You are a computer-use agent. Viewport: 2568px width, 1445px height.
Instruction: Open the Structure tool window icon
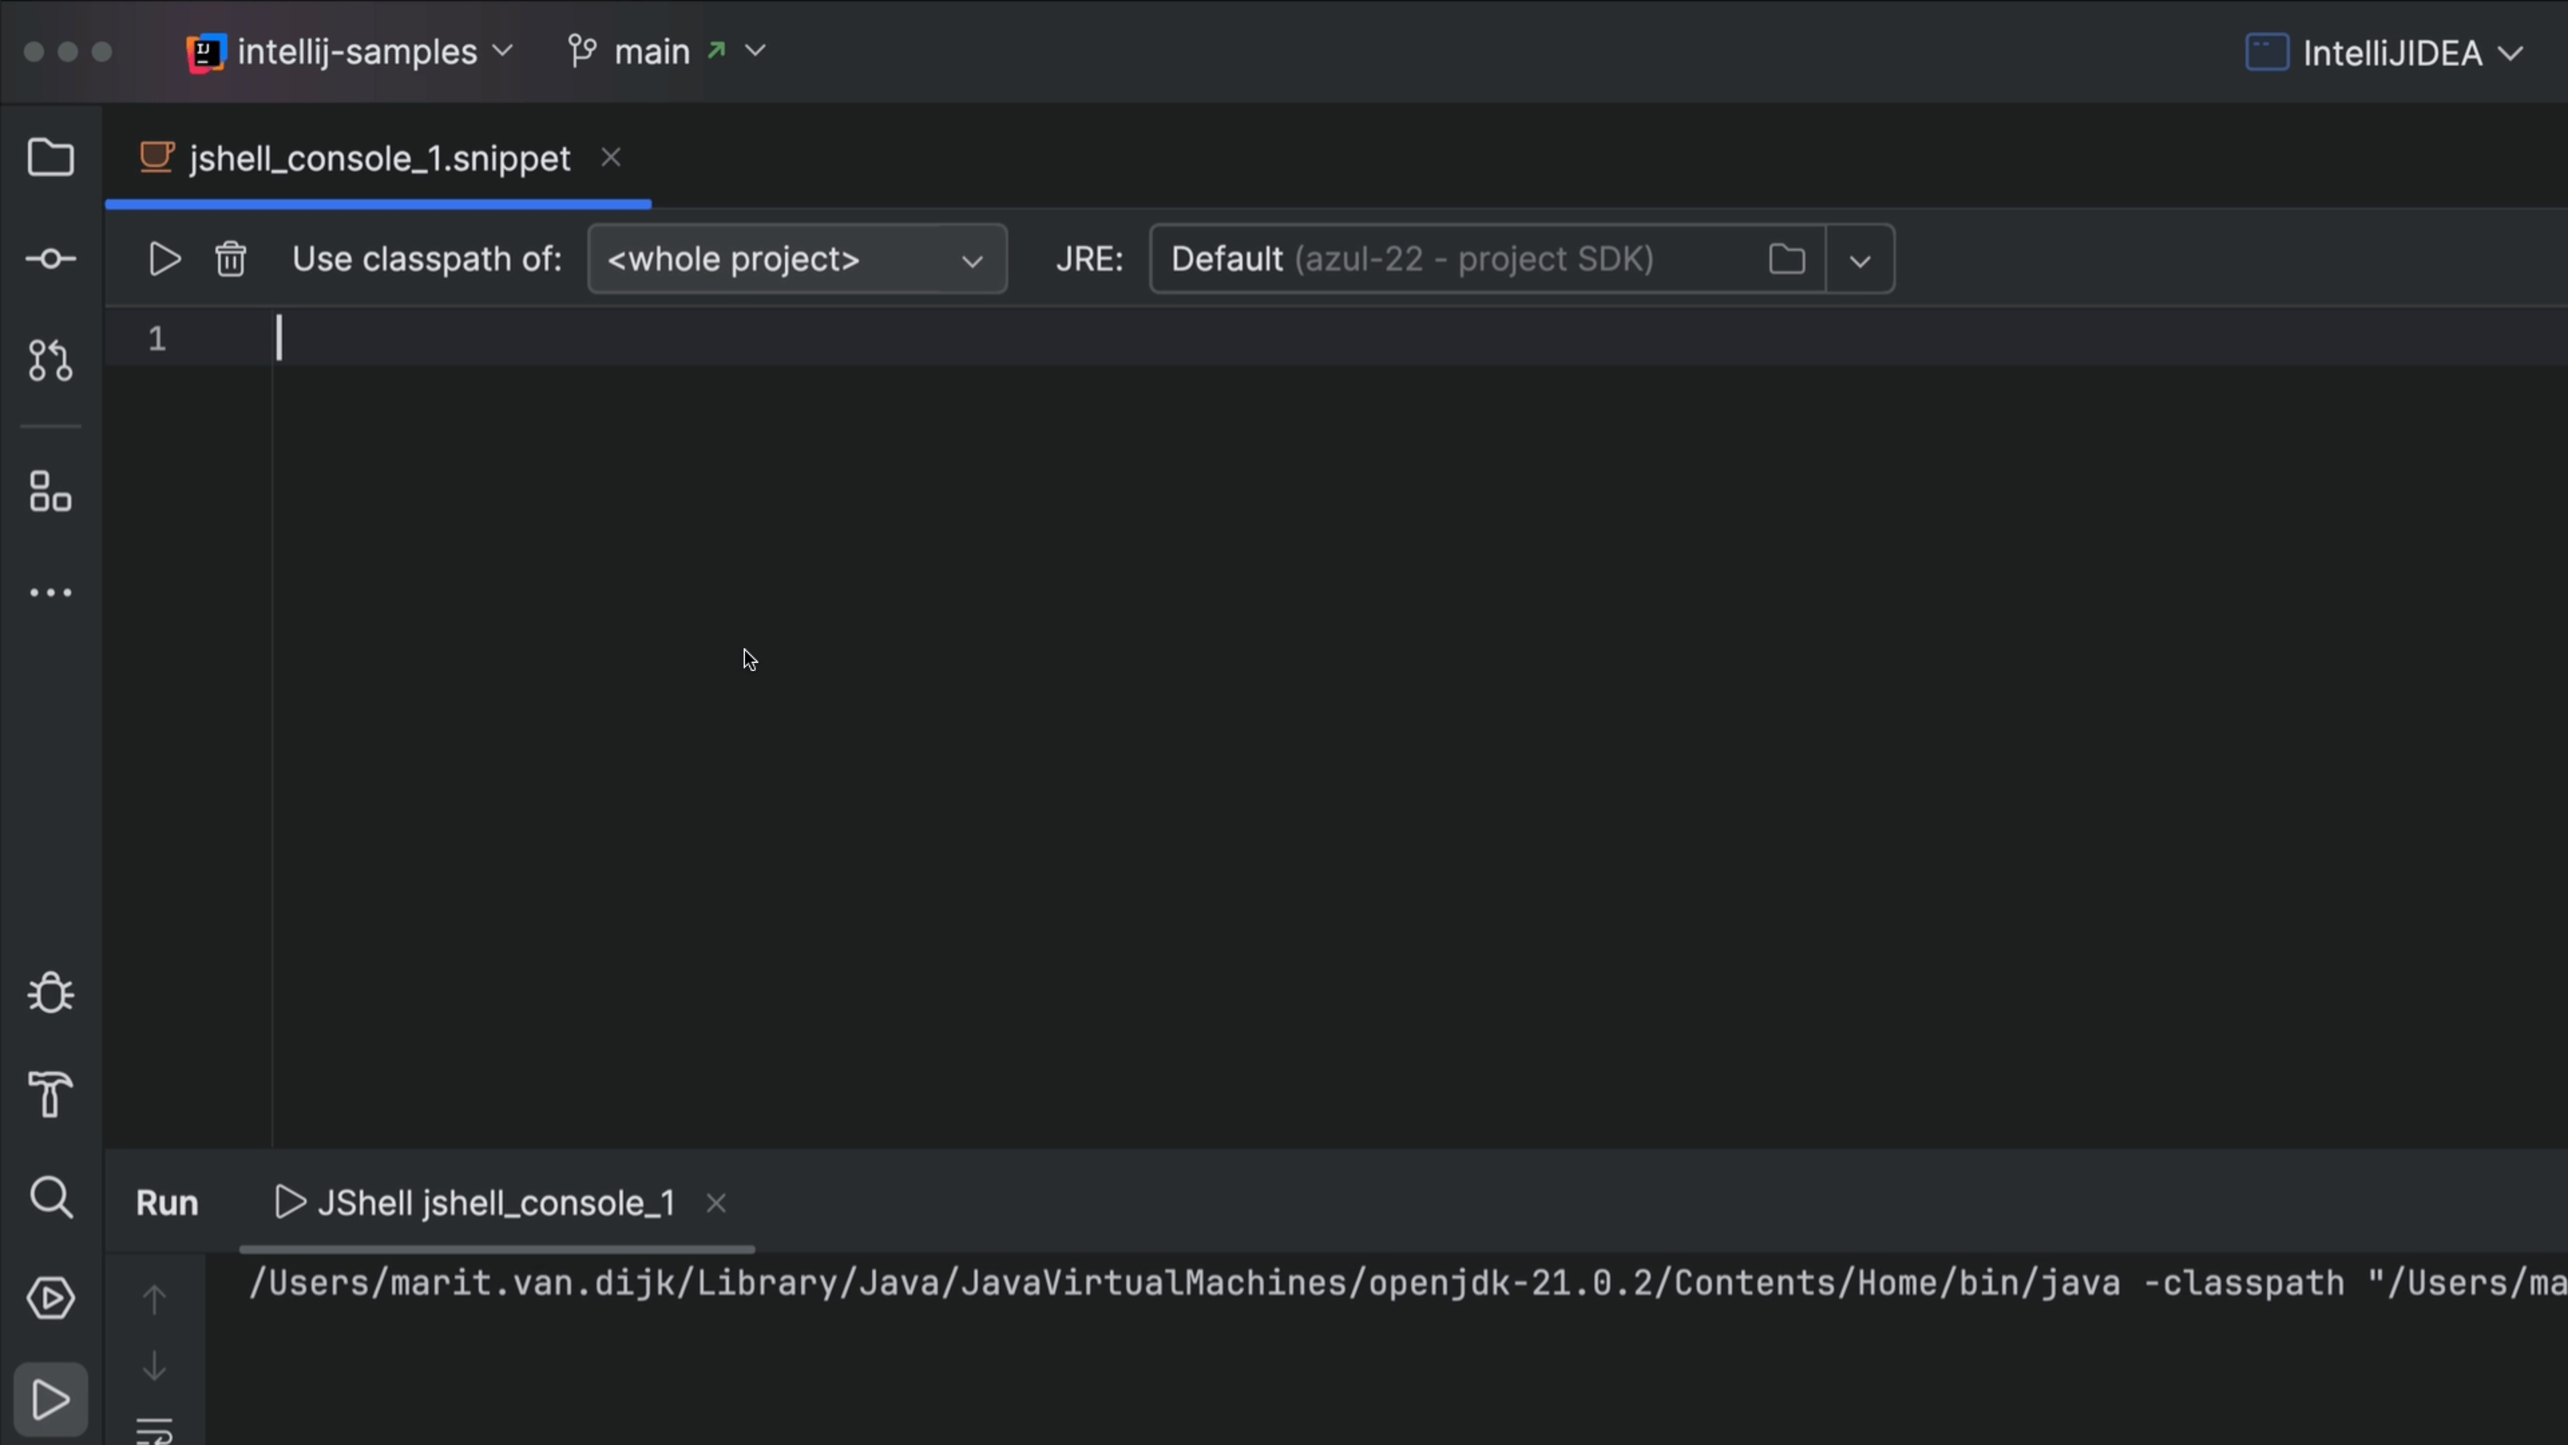click(50, 492)
